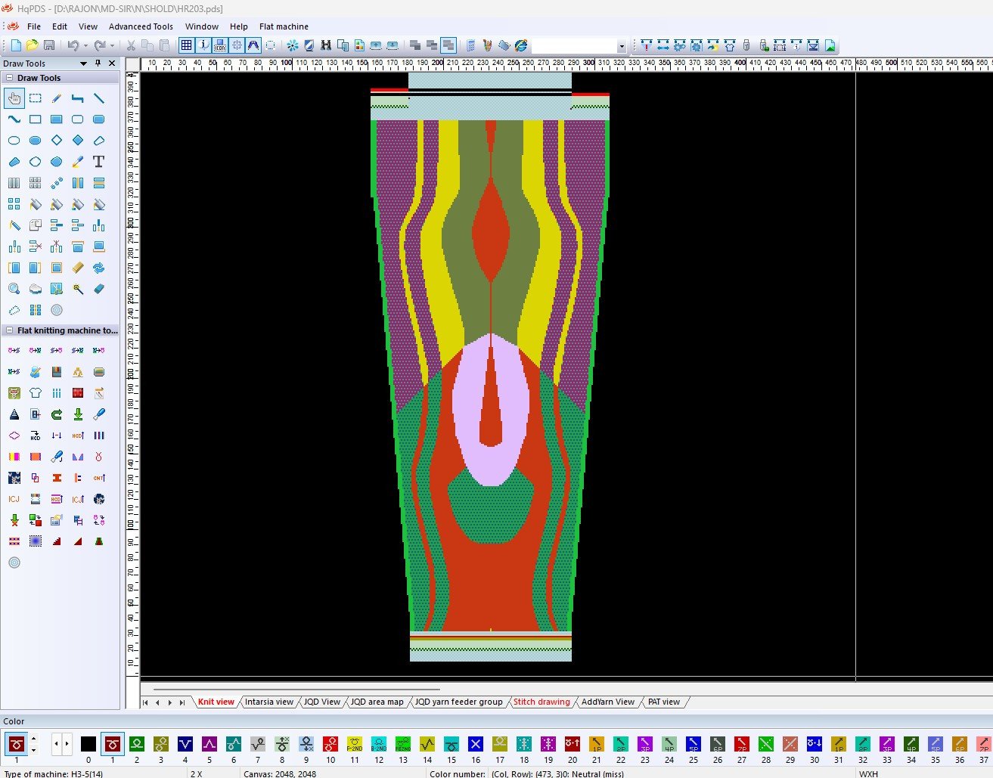993x778 pixels.
Task: Click the Magnifier zoom tool
Action: (x=14, y=289)
